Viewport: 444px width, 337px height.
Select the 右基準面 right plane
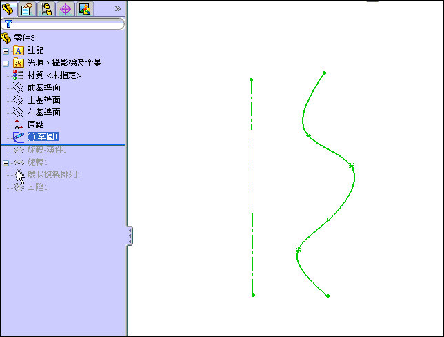tap(44, 113)
